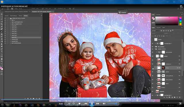Screen dimensions: 184x107
Task: Select the Zoom tool
Action: click(x=2, y=61)
